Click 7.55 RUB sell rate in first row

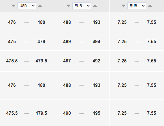click(x=152, y=22)
